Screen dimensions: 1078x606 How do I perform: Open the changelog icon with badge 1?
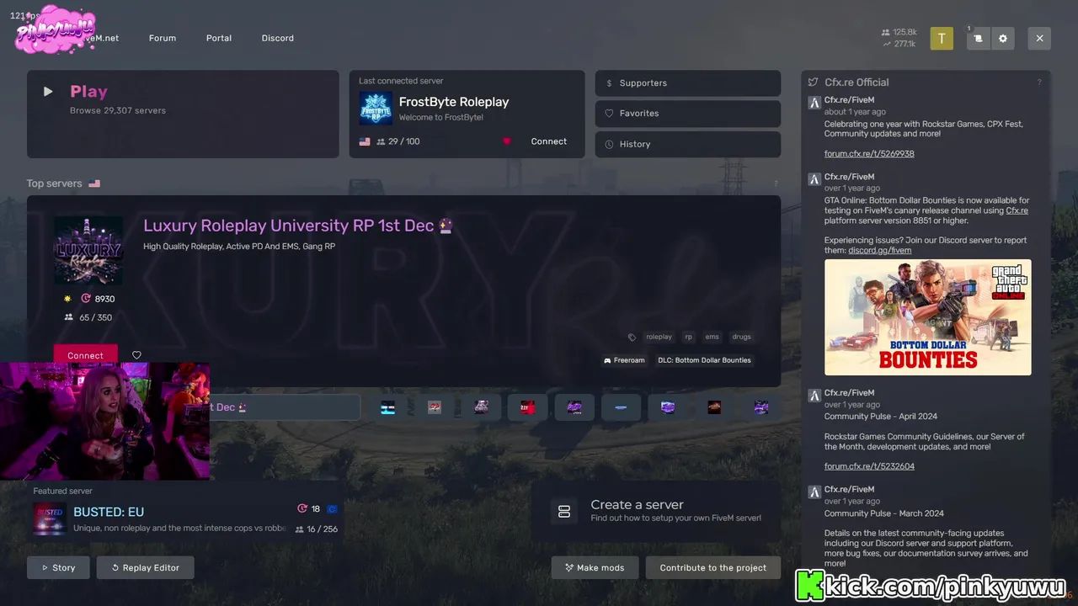(x=978, y=38)
